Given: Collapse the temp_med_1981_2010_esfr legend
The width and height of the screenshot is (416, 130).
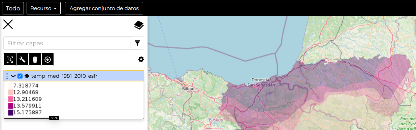Looking at the screenshot, I should tap(13, 76).
